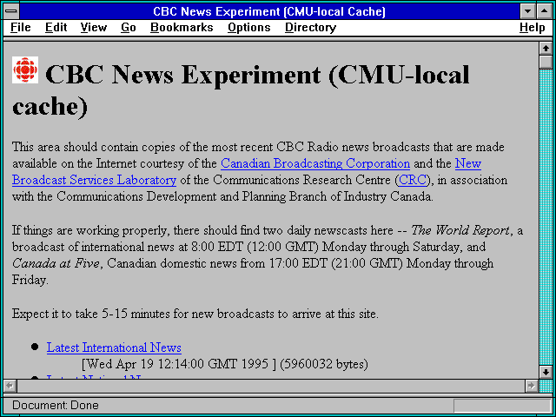
Task: Open the Bookmarks menu
Action: (182, 28)
